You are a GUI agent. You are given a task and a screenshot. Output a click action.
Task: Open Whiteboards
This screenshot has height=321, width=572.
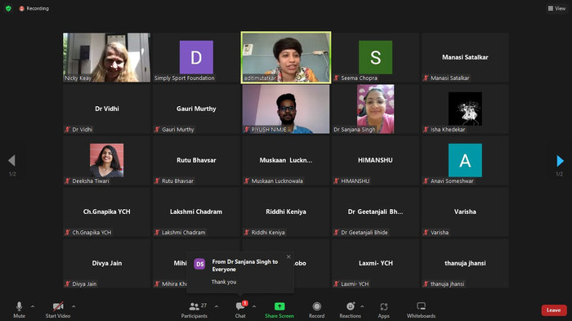point(421,310)
